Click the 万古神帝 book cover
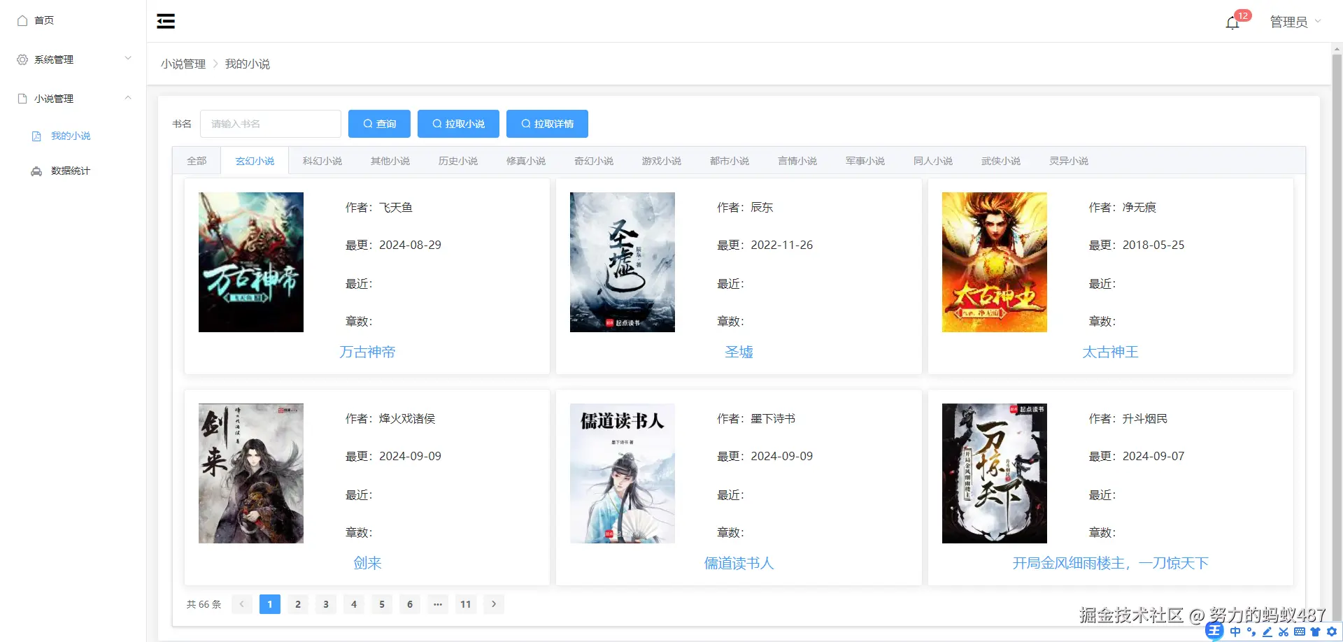The height and width of the screenshot is (642, 1343). [x=251, y=262]
